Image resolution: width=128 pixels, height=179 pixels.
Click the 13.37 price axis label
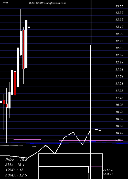pos(119,20)
